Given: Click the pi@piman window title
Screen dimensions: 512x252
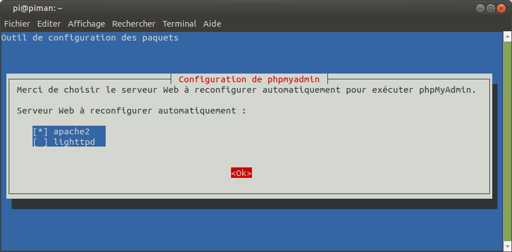Looking at the screenshot, I should point(38,9).
